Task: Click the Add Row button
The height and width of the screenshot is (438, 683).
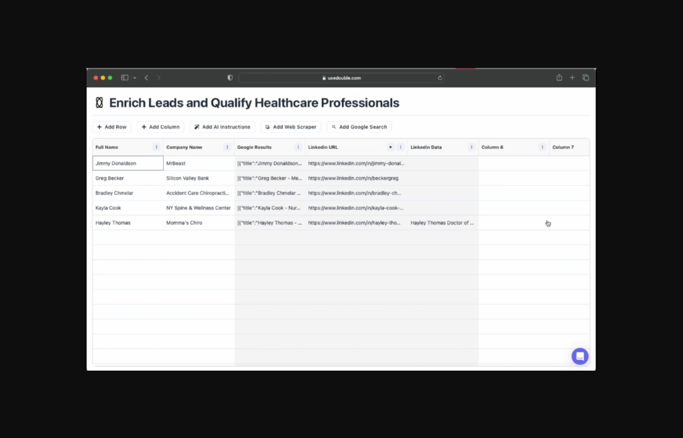Action: click(112, 127)
